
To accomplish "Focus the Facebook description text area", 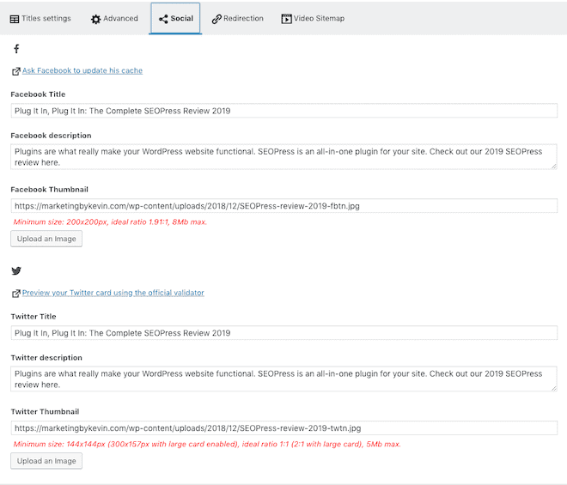I will tap(283, 157).
